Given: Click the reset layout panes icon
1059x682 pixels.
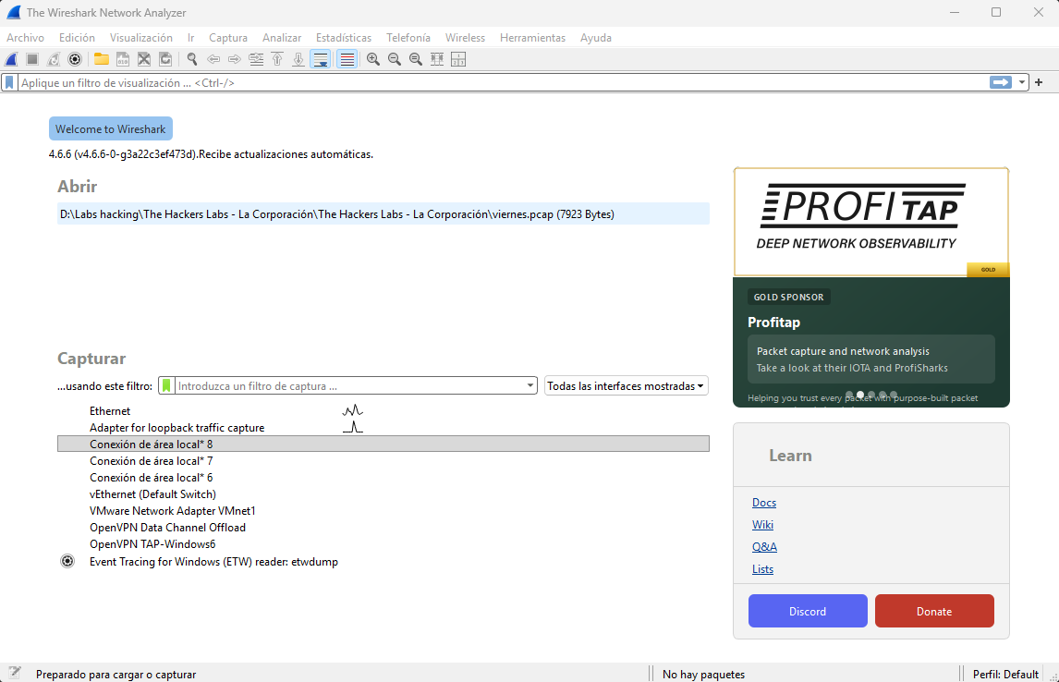Looking at the screenshot, I should [458, 59].
